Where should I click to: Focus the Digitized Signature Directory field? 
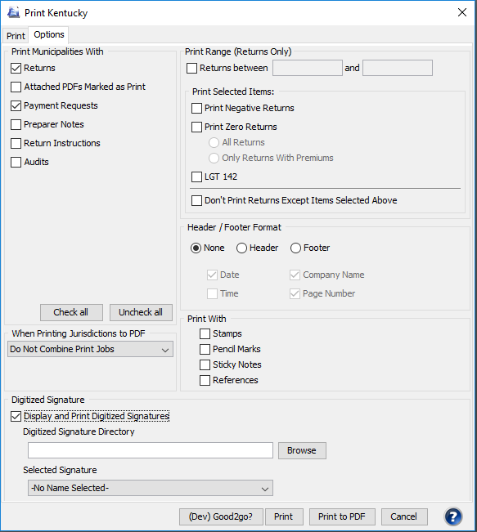(x=151, y=450)
